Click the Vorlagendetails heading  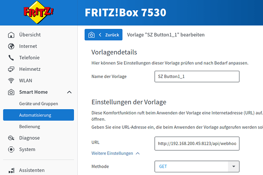pyautogui.click(x=114, y=52)
